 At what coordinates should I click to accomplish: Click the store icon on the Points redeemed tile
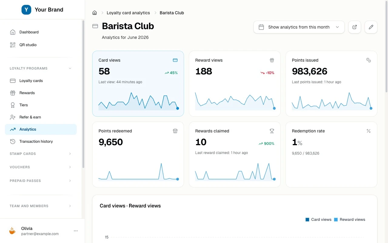[175, 131]
